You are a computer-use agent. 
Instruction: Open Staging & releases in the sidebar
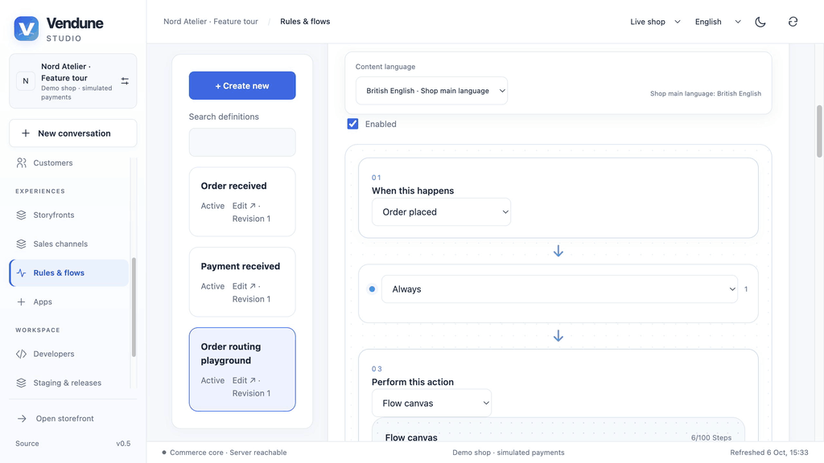click(69, 383)
